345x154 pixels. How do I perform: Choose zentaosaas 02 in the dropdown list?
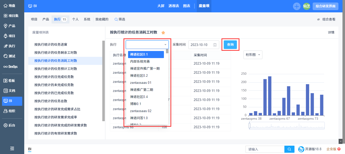tap(146, 111)
